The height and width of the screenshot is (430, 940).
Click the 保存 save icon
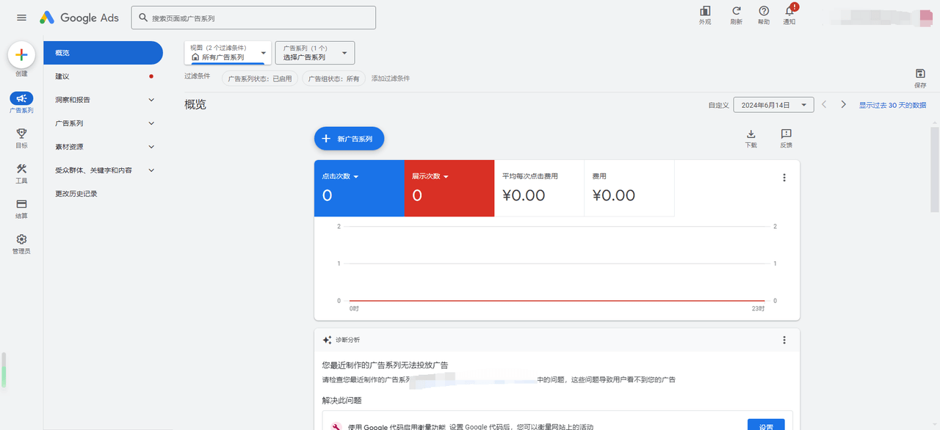920,73
